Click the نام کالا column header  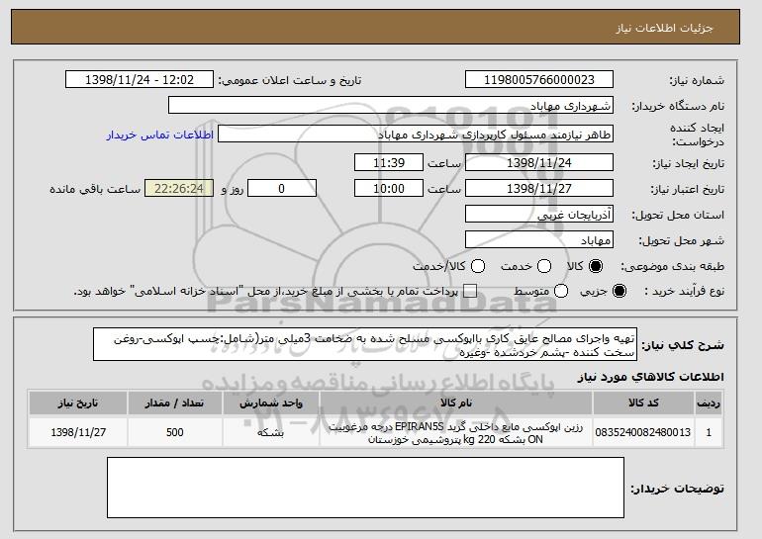tap(456, 404)
